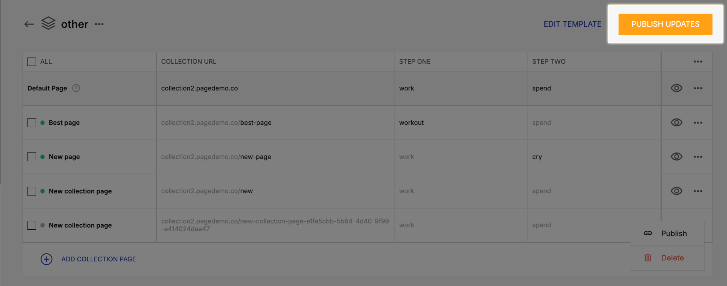
Task: Check the New page row checkbox
Action: (31, 157)
